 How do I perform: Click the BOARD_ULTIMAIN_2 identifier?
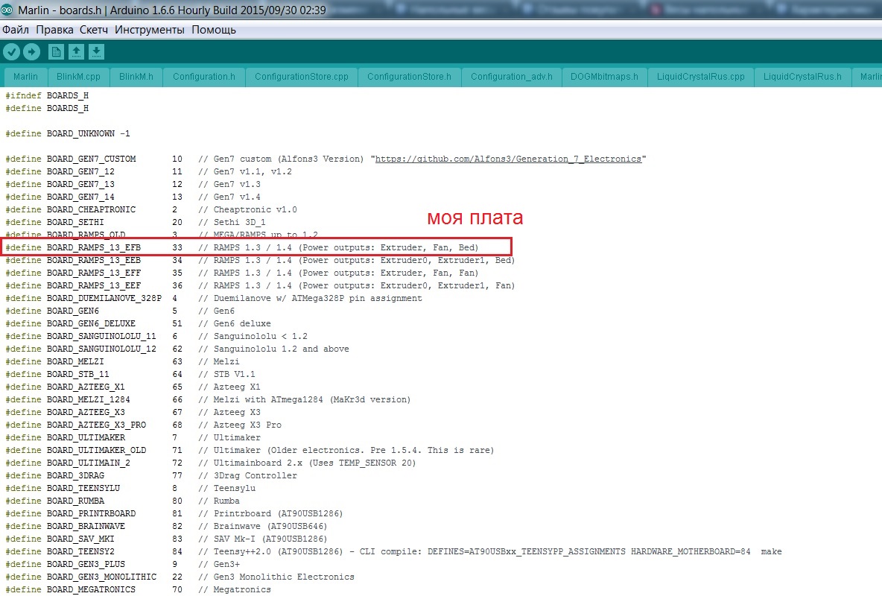(x=89, y=463)
